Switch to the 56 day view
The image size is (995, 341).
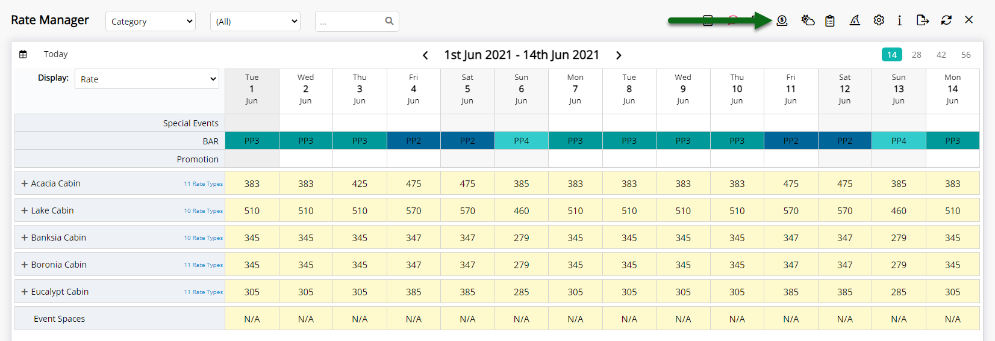[966, 55]
